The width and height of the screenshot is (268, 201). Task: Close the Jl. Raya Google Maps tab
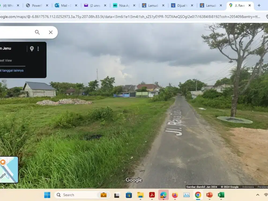pyautogui.click(x=250, y=5)
